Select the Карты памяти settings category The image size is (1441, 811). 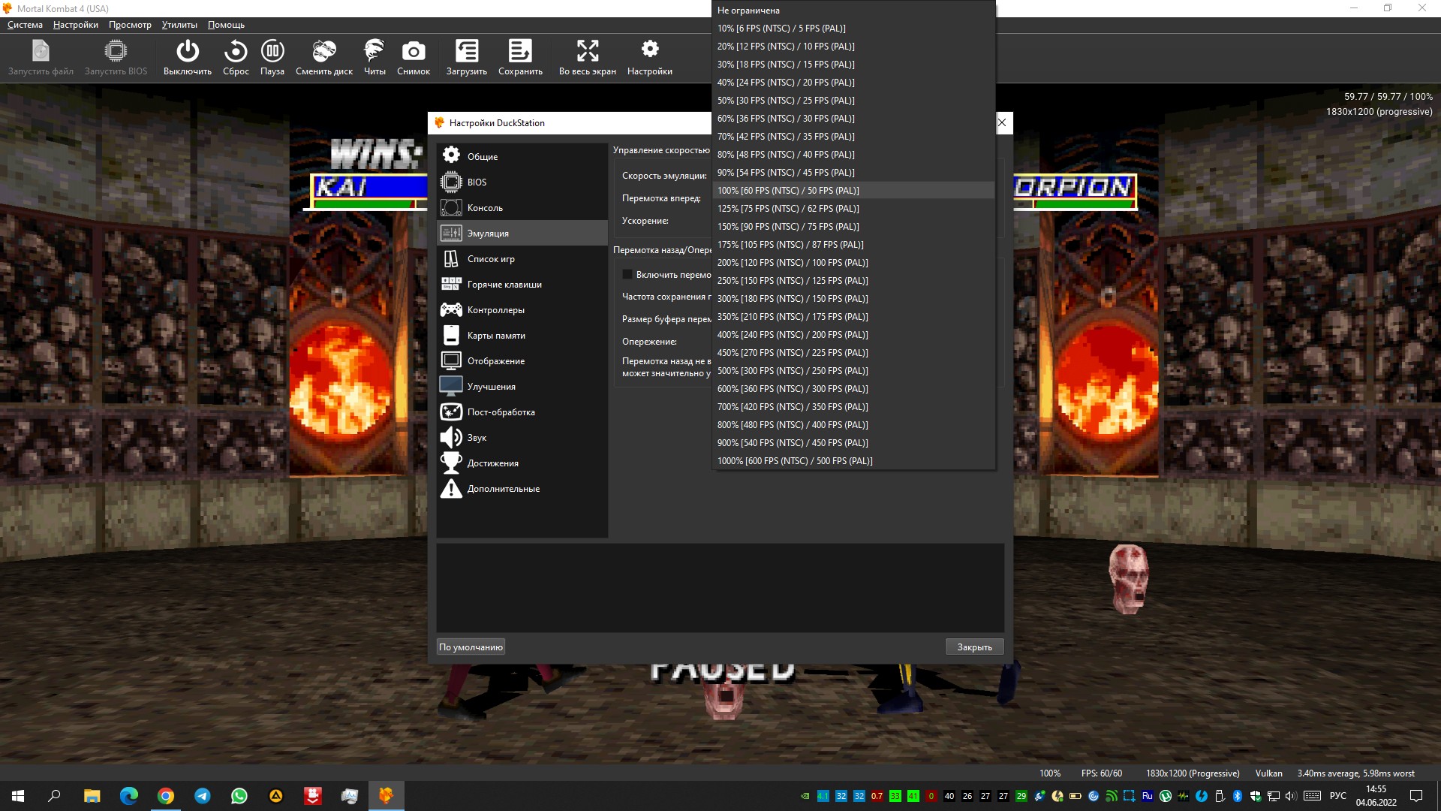click(522, 335)
